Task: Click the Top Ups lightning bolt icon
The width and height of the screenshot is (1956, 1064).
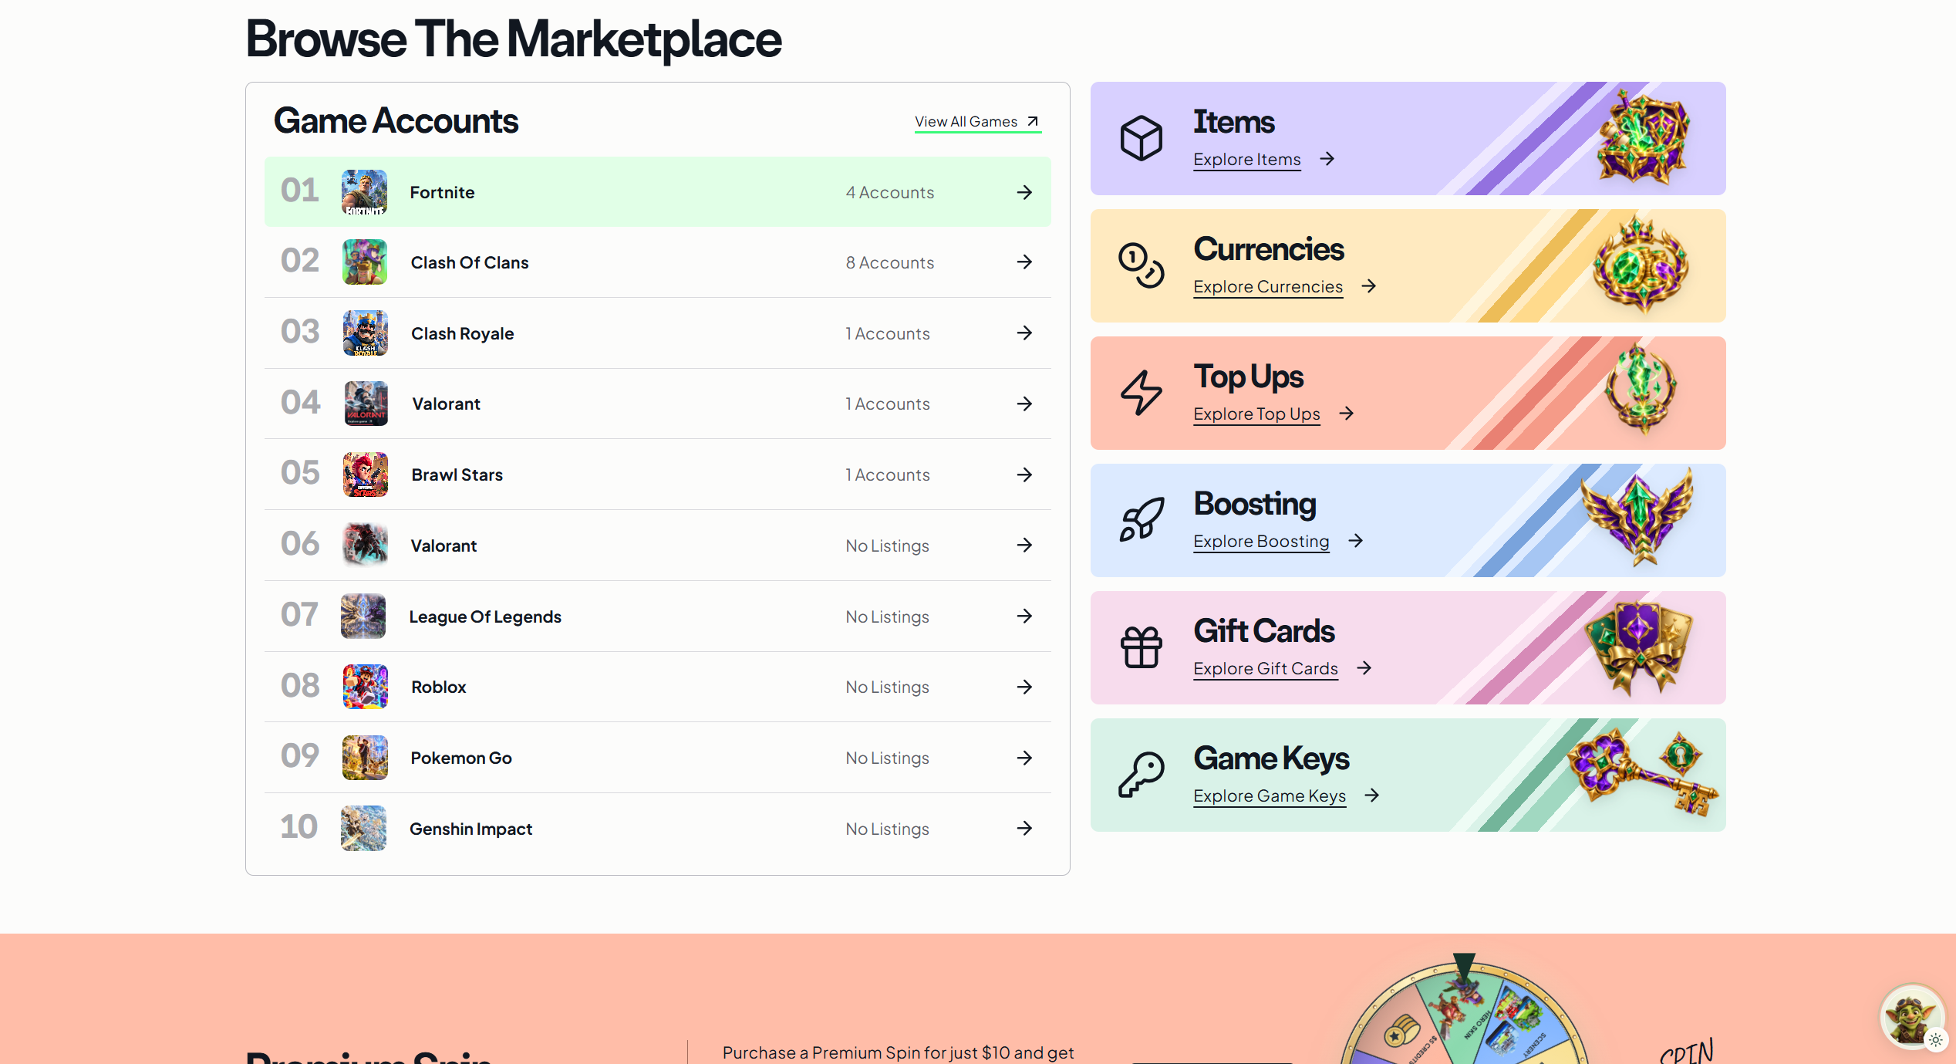Action: click(1142, 393)
